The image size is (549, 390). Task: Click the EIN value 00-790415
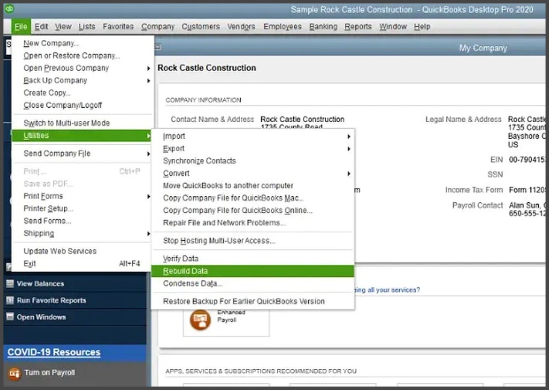coord(527,159)
